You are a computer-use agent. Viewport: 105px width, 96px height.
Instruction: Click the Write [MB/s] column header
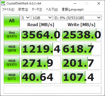coord(81,25)
